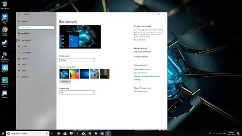Open the Start settings page
The height and width of the screenshot is (136, 242).
pos(22,71)
